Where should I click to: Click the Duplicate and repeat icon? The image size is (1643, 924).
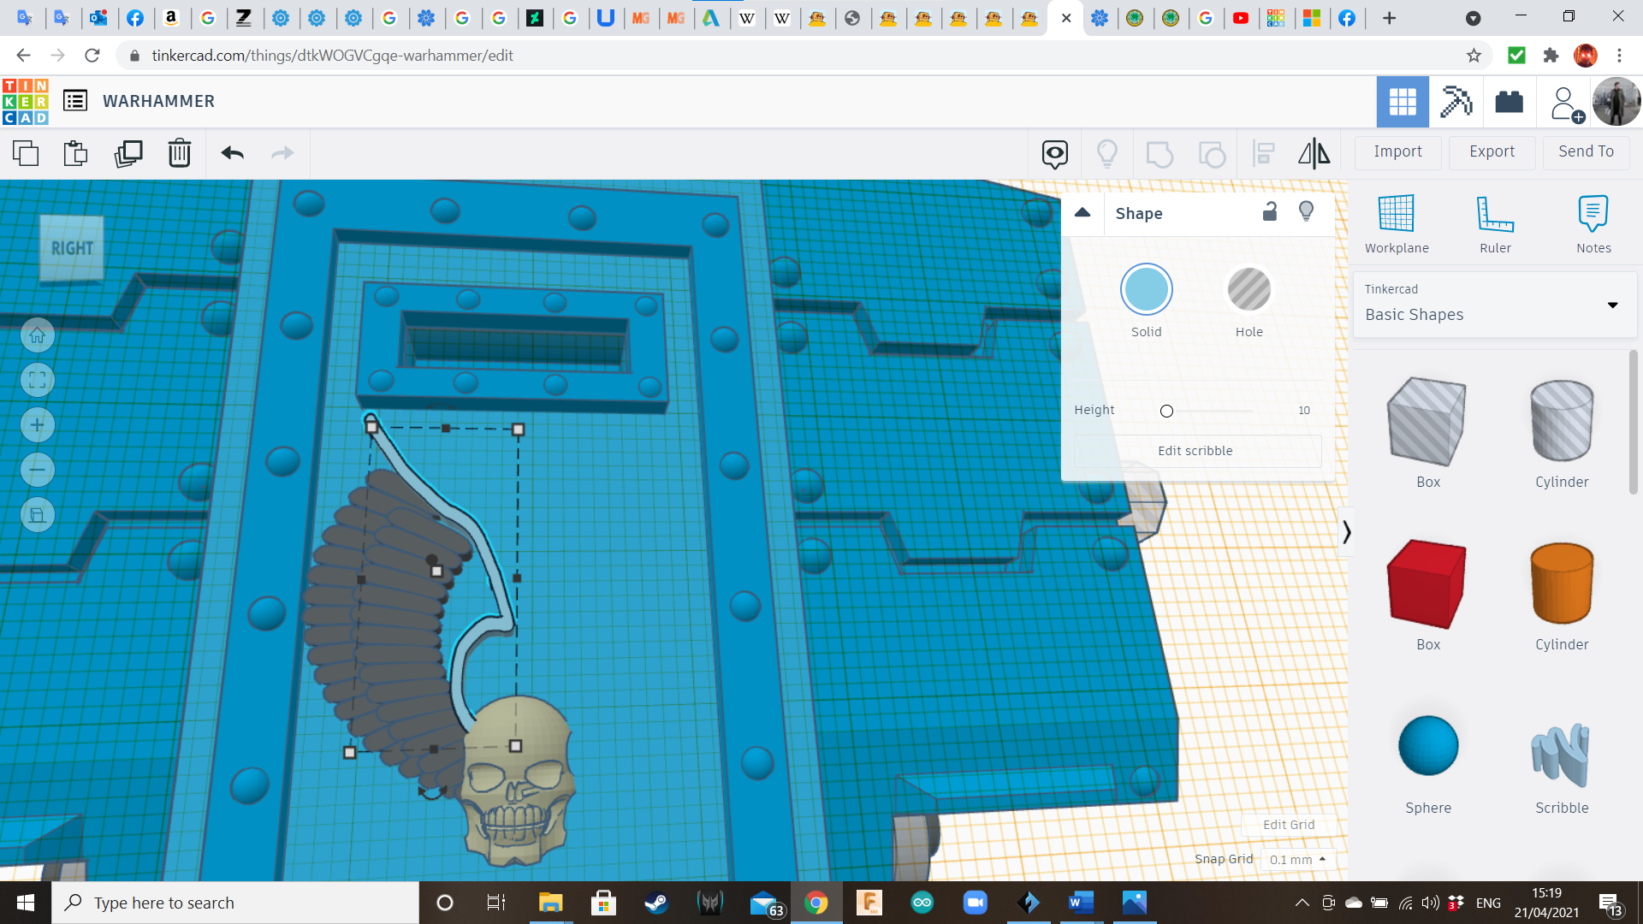point(128,153)
